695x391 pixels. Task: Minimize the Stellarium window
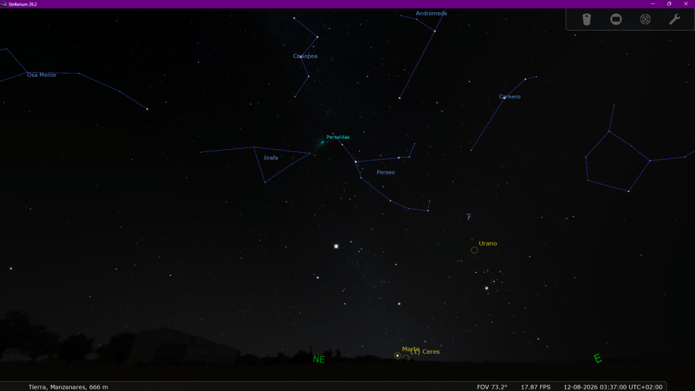click(653, 4)
